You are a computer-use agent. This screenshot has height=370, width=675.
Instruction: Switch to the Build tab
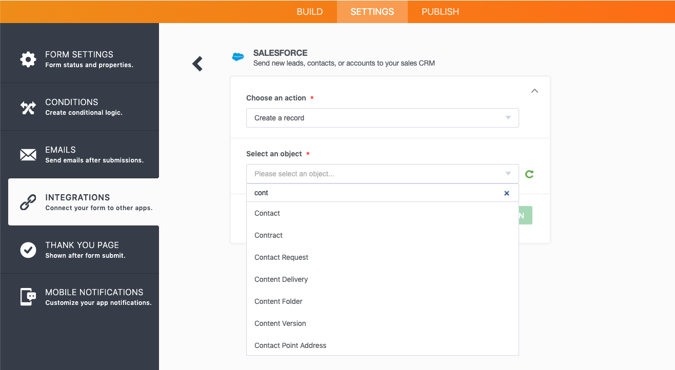(310, 12)
